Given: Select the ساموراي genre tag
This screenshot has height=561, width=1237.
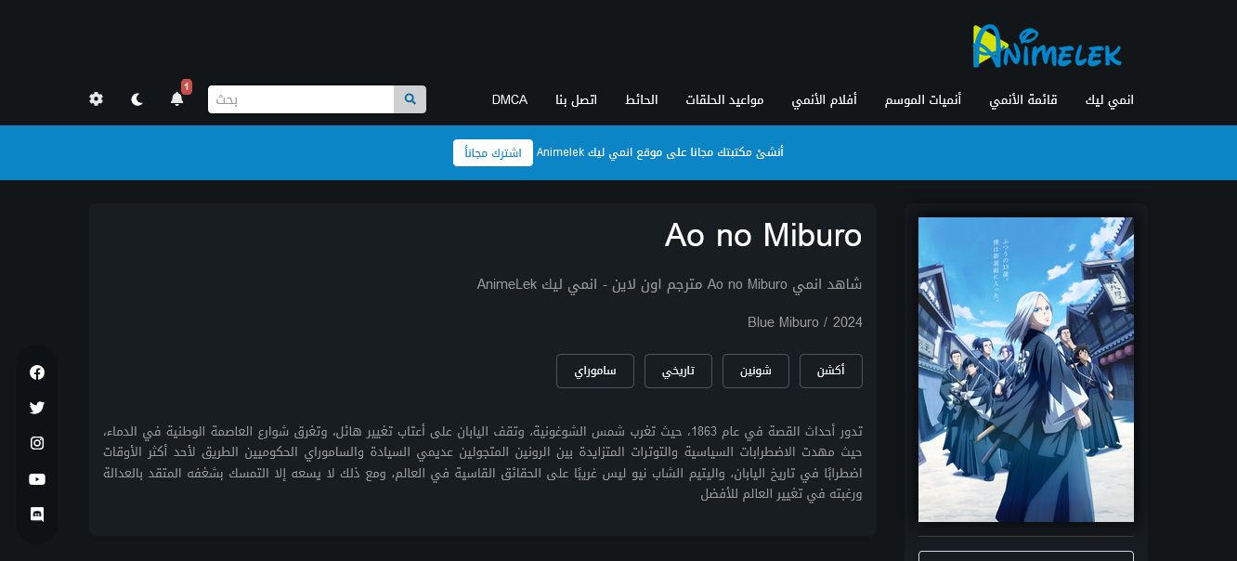Looking at the screenshot, I should [x=594, y=372].
